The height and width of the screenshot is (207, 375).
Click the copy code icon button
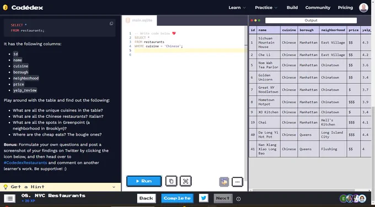[x=172, y=181]
